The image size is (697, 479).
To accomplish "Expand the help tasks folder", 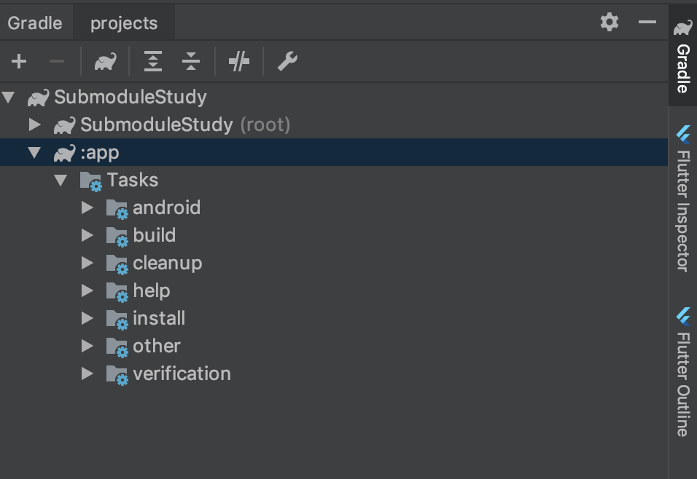I will 87,290.
